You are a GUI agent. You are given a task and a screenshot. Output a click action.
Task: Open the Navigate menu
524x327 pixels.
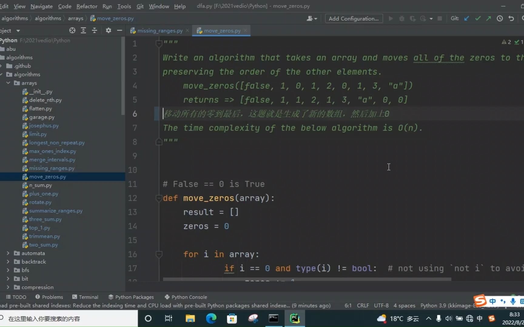[41, 6]
